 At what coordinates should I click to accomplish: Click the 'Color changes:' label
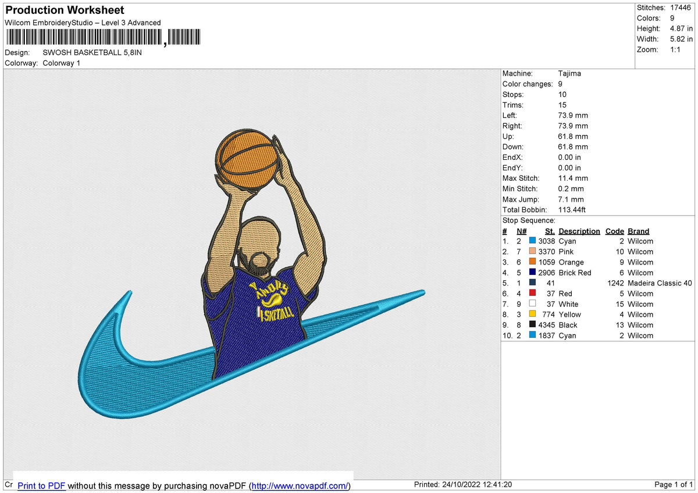(x=528, y=84)
